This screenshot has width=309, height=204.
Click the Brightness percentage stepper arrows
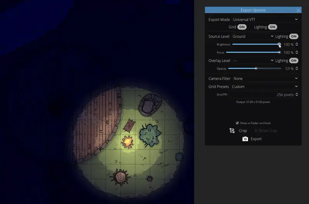297,44
